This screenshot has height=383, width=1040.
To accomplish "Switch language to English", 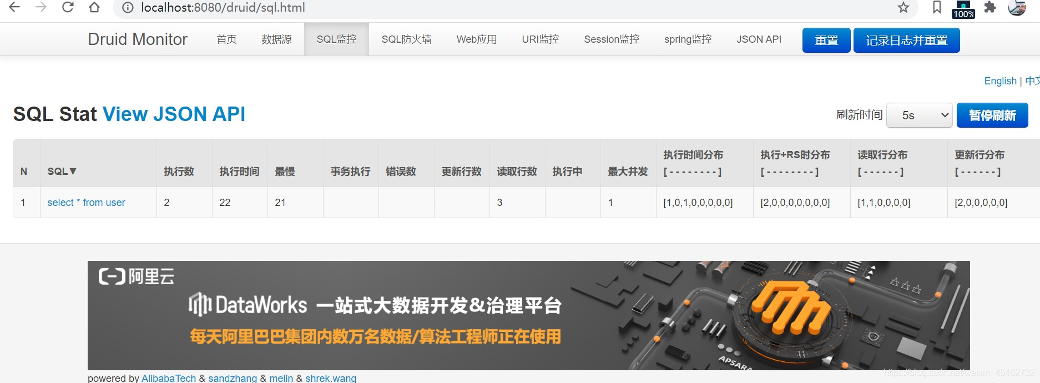I will pyautogui.click(x=1000, y=81).
